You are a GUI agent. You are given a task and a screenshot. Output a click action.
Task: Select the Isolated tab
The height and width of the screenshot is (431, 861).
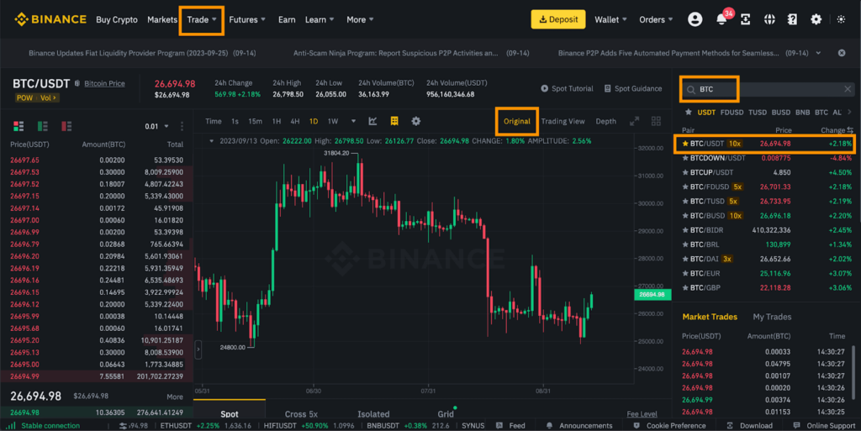pos(373,414)
